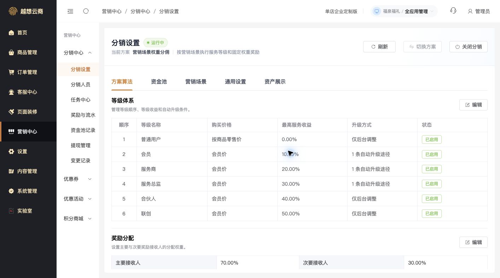Click the circular reload icon in top bar

pyautogui.click(x=86, y=11)
